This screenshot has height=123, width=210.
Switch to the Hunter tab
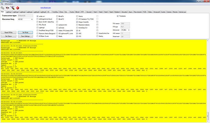(72, 12)
